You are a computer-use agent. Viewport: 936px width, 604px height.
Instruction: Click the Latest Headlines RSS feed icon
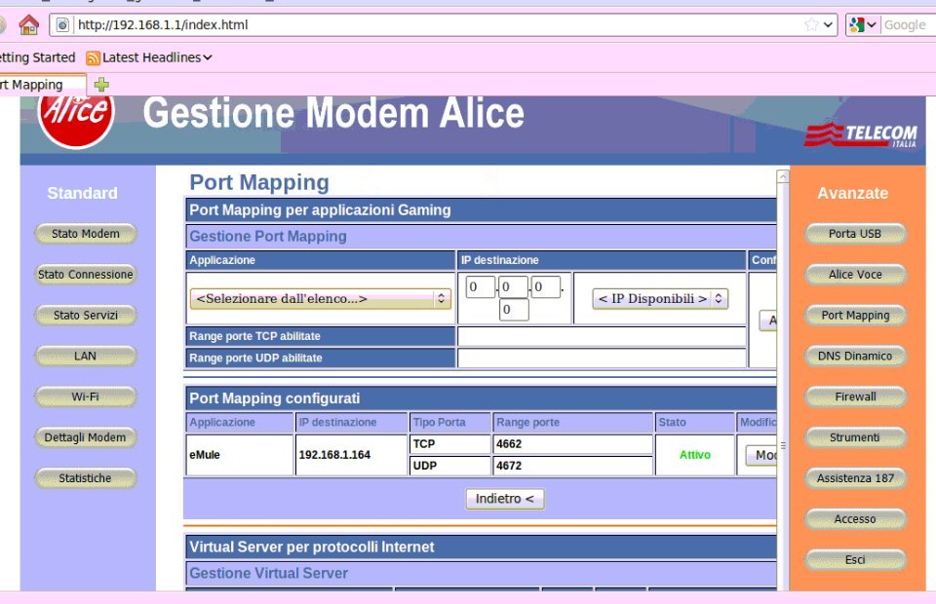pyautogui.click(x=93, y=57)
